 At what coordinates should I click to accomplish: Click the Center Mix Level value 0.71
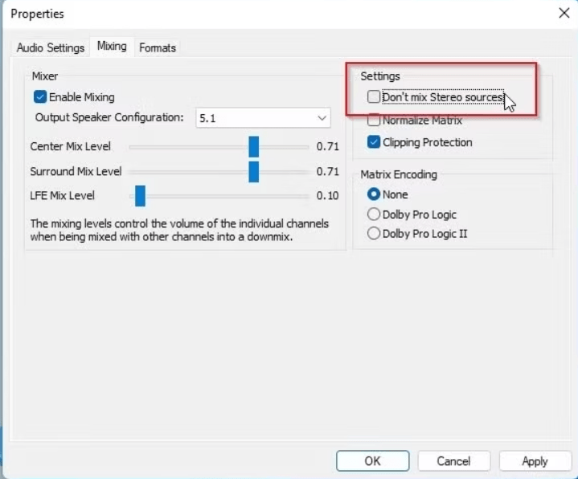pyautogui.click(x=327, y=147)
